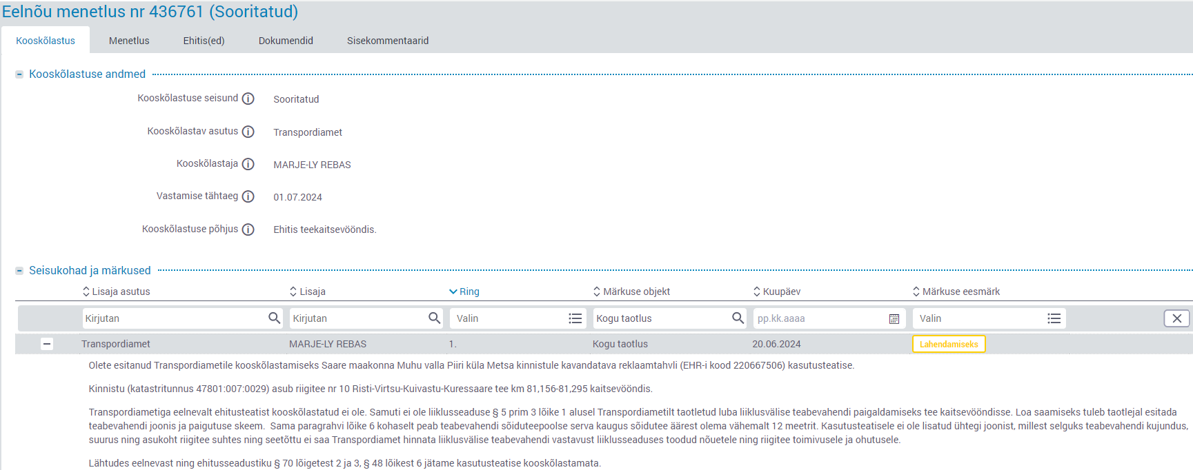Viewport: 1193px width, 470px height.
Task: Collapse Kooskõlastuse andmed section
Action: tap(19, 74)
